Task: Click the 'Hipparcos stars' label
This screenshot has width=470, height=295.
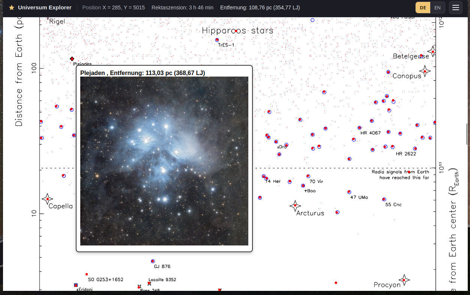Action: click(x=237, y=30)
